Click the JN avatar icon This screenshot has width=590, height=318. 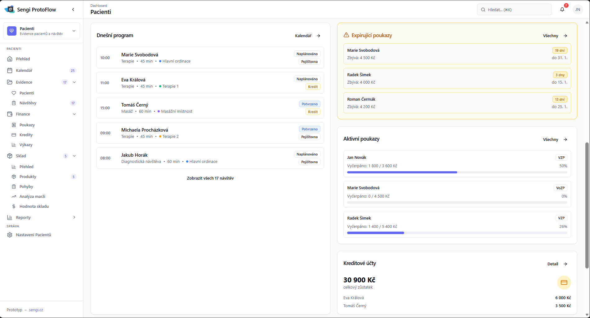pos(578,9)
